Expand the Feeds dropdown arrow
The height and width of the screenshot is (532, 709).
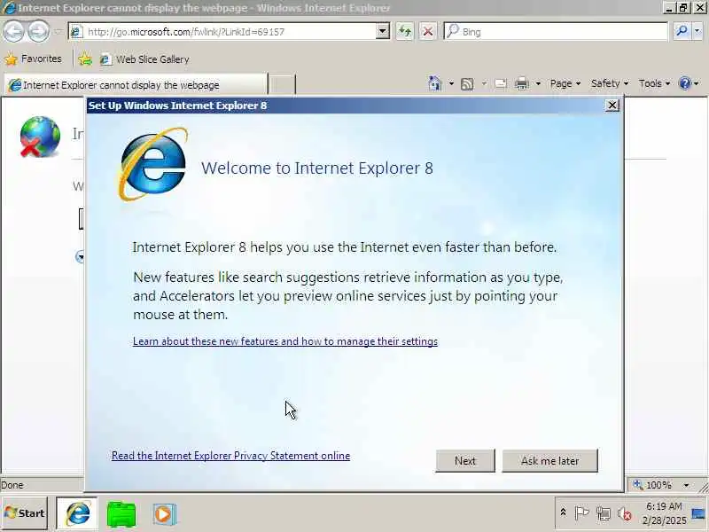484,83
